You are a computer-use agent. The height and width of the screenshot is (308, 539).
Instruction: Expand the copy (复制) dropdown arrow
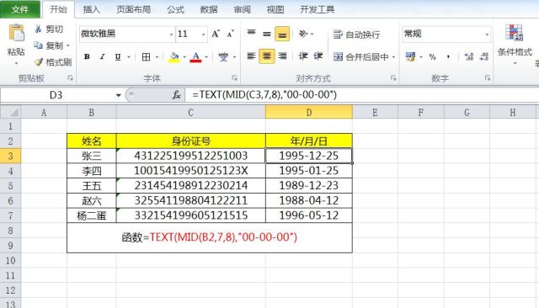68,45
